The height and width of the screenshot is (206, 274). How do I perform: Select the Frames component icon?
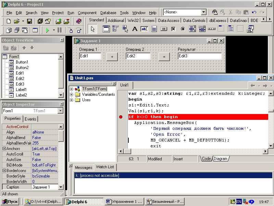pos(106,29)
